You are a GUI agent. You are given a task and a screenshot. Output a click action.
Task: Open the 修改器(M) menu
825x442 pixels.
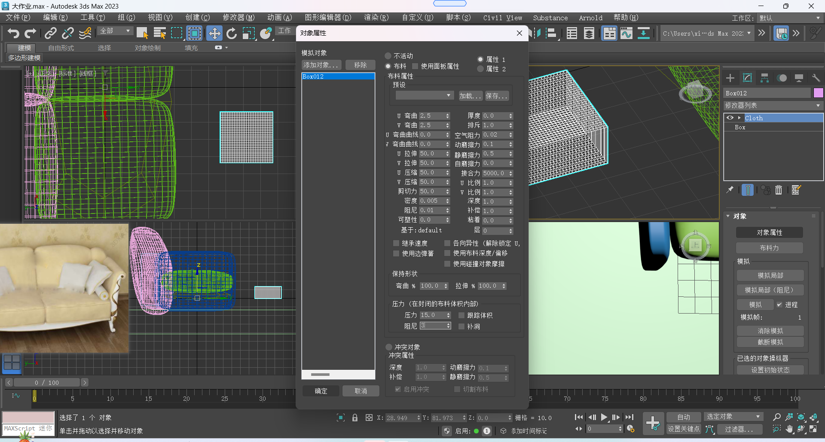pos(238,18)
